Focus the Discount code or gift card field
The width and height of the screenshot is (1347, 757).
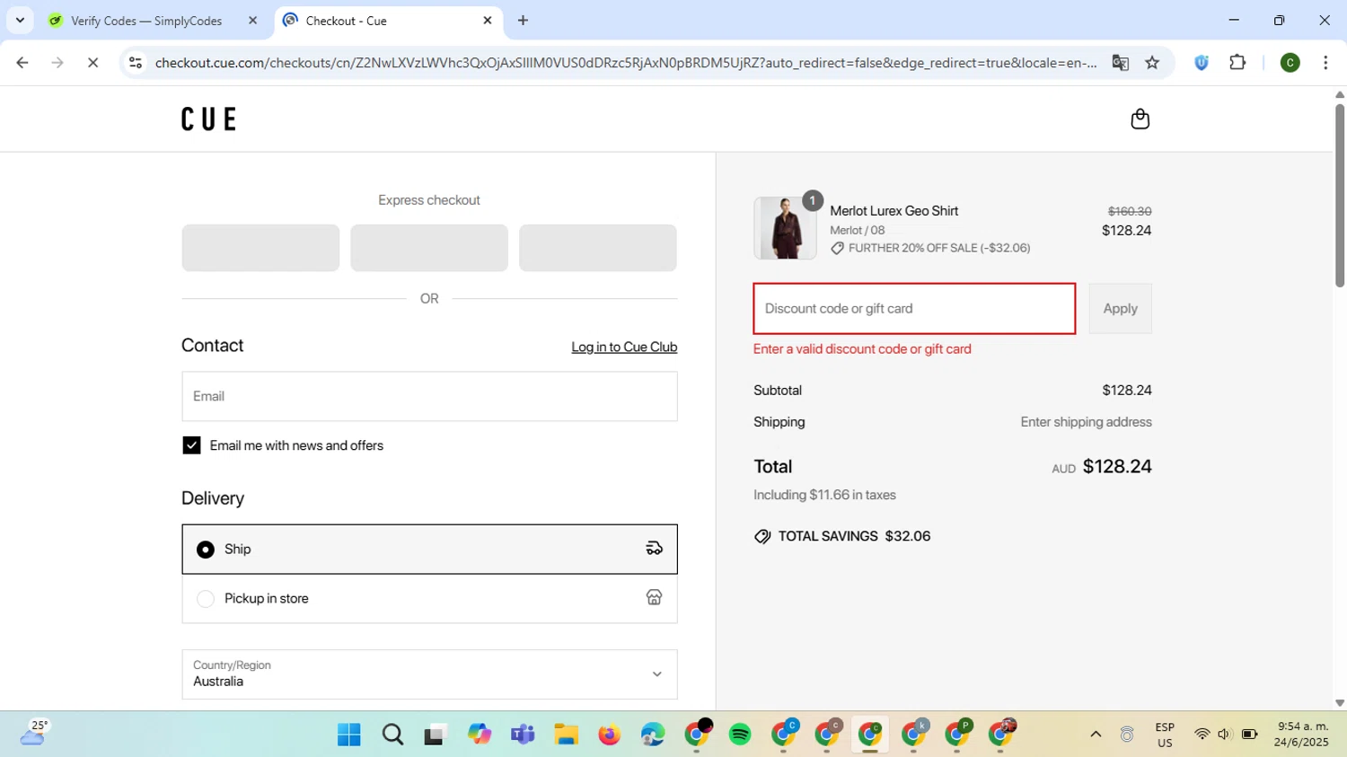[914, 308]
